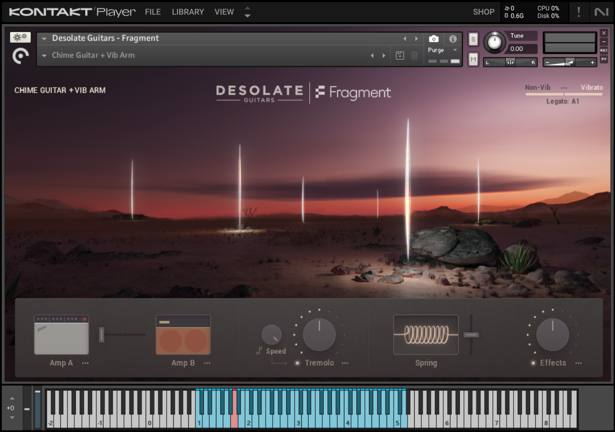Delete the snapshot using the trash icon

click(414, 56)
